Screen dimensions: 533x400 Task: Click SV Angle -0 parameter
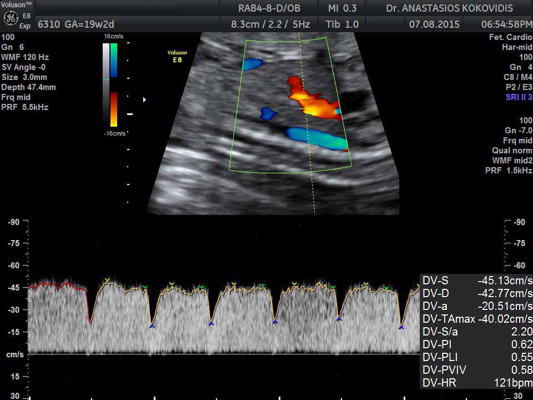point(23,67)
